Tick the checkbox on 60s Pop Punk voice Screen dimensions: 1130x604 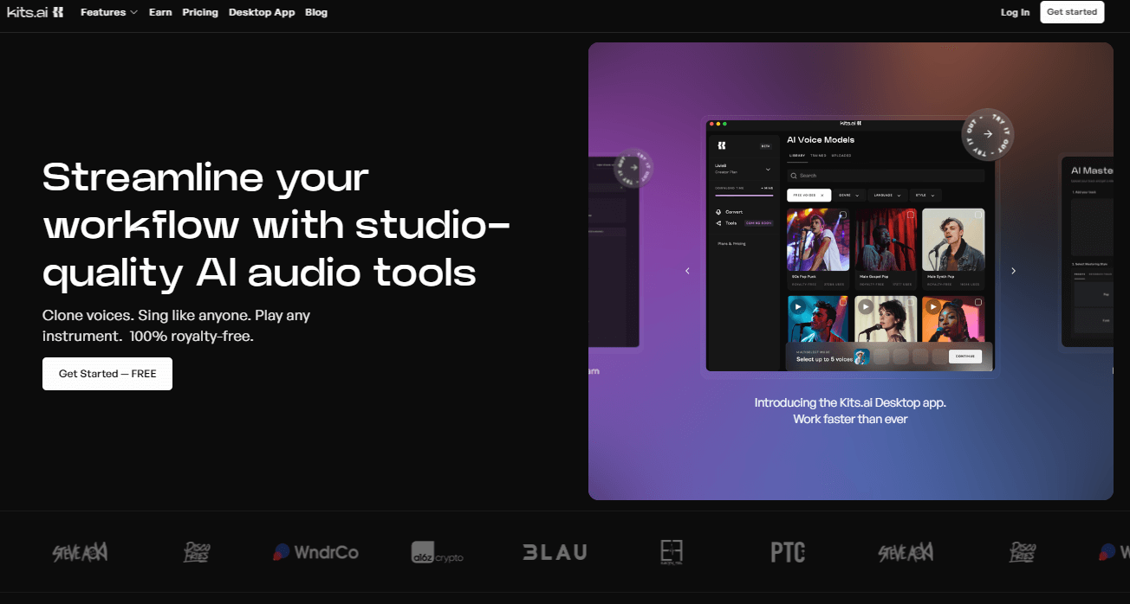pyautogui.click(x=844, y=215)
